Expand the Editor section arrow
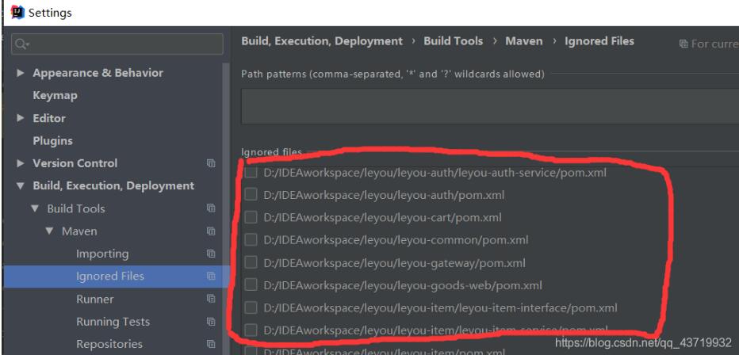This screenshot has height=355, width=739. pos(21,118)
